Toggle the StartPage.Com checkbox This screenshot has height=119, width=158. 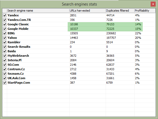5,83
